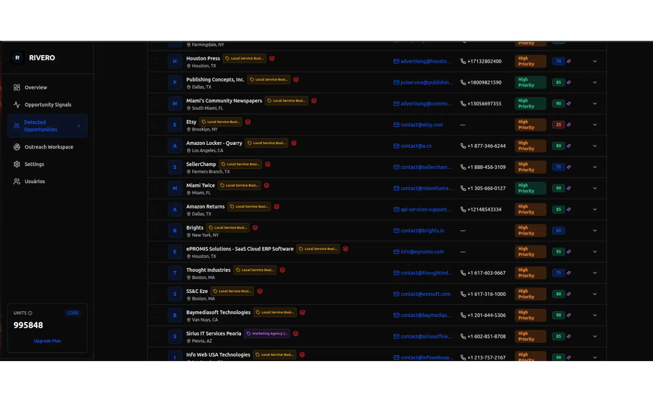This screenshot has width=653, height=408.
Task: Open email link info@epromis.com
Action: tap(422, 252)
